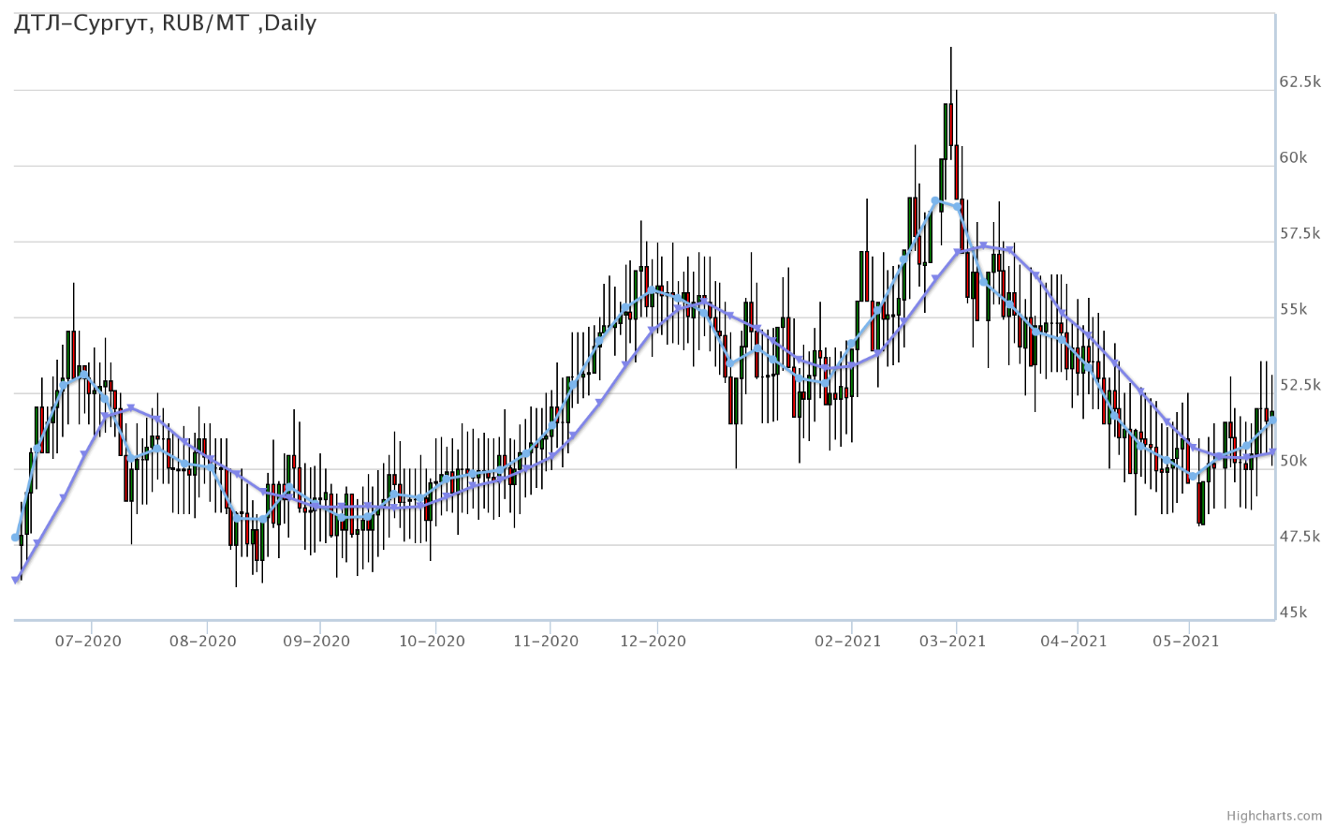Click the 55k y-axis label
Viewport: 1336px width, 827px height.
1293,309
